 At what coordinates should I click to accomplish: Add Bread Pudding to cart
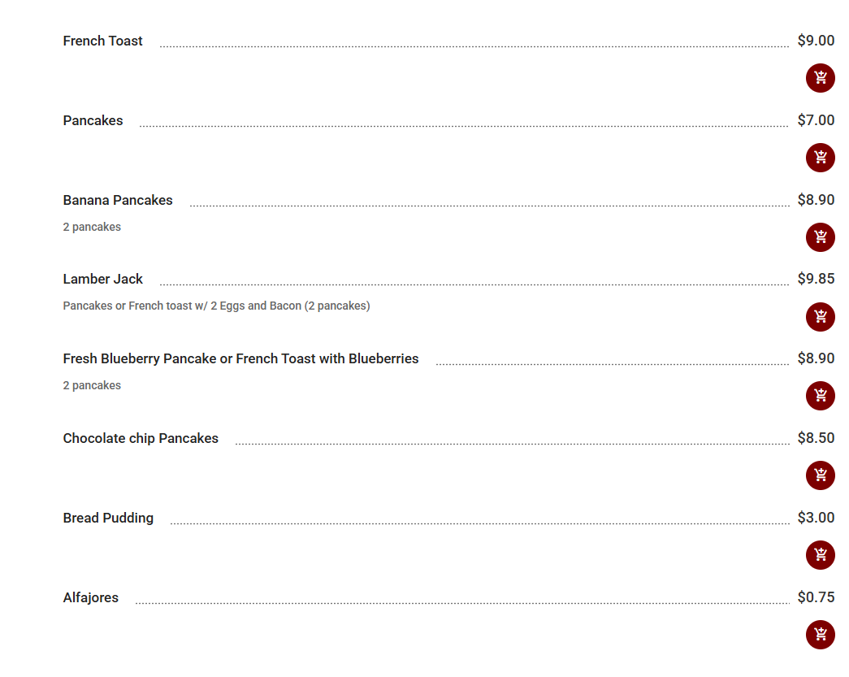tap(820, 555)
